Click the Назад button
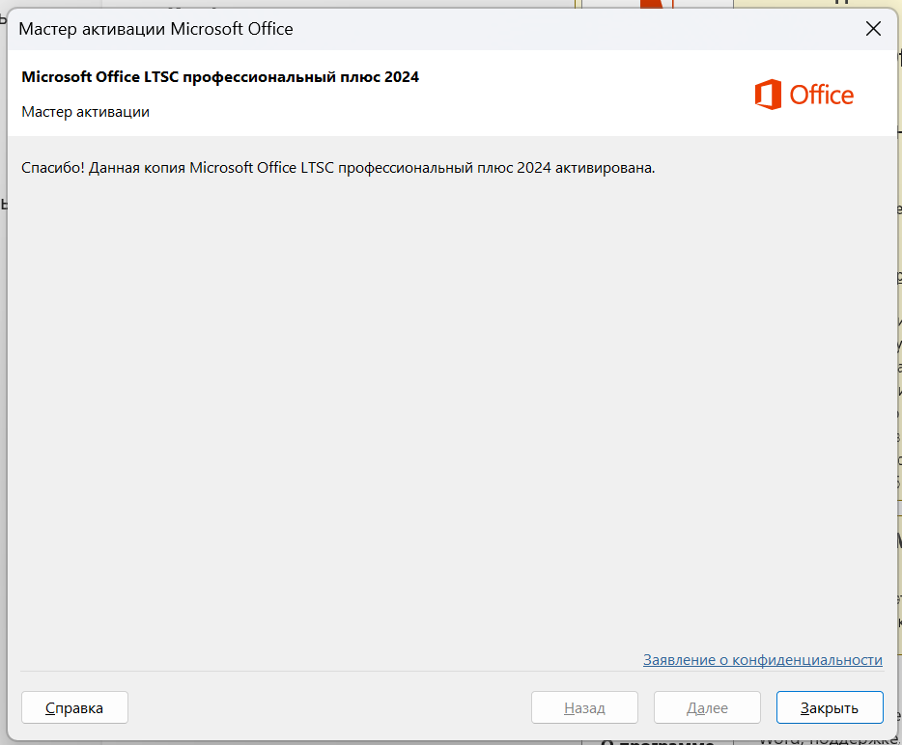The image size is (902, 745). click(584, 707)
